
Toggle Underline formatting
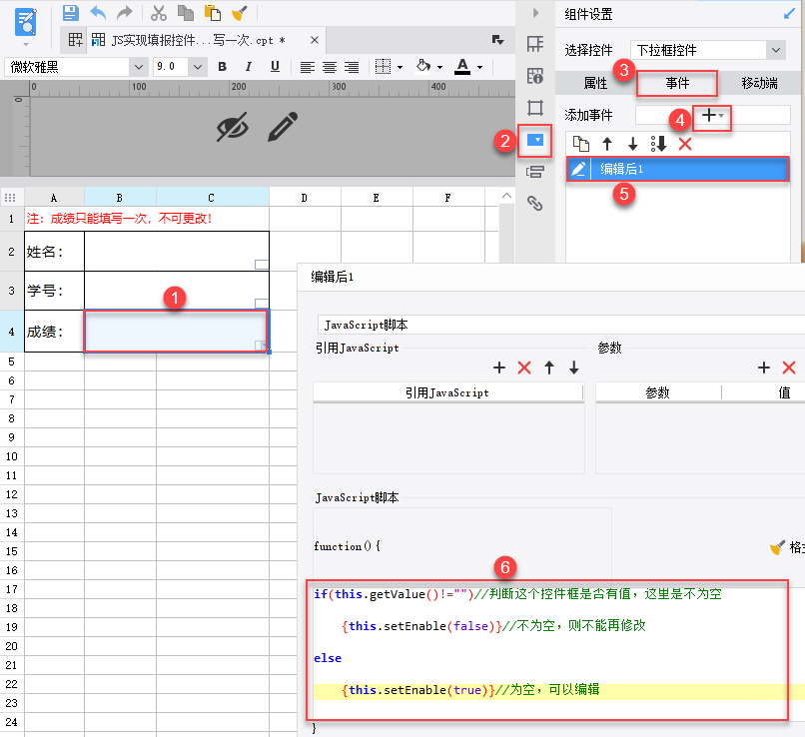276,67
